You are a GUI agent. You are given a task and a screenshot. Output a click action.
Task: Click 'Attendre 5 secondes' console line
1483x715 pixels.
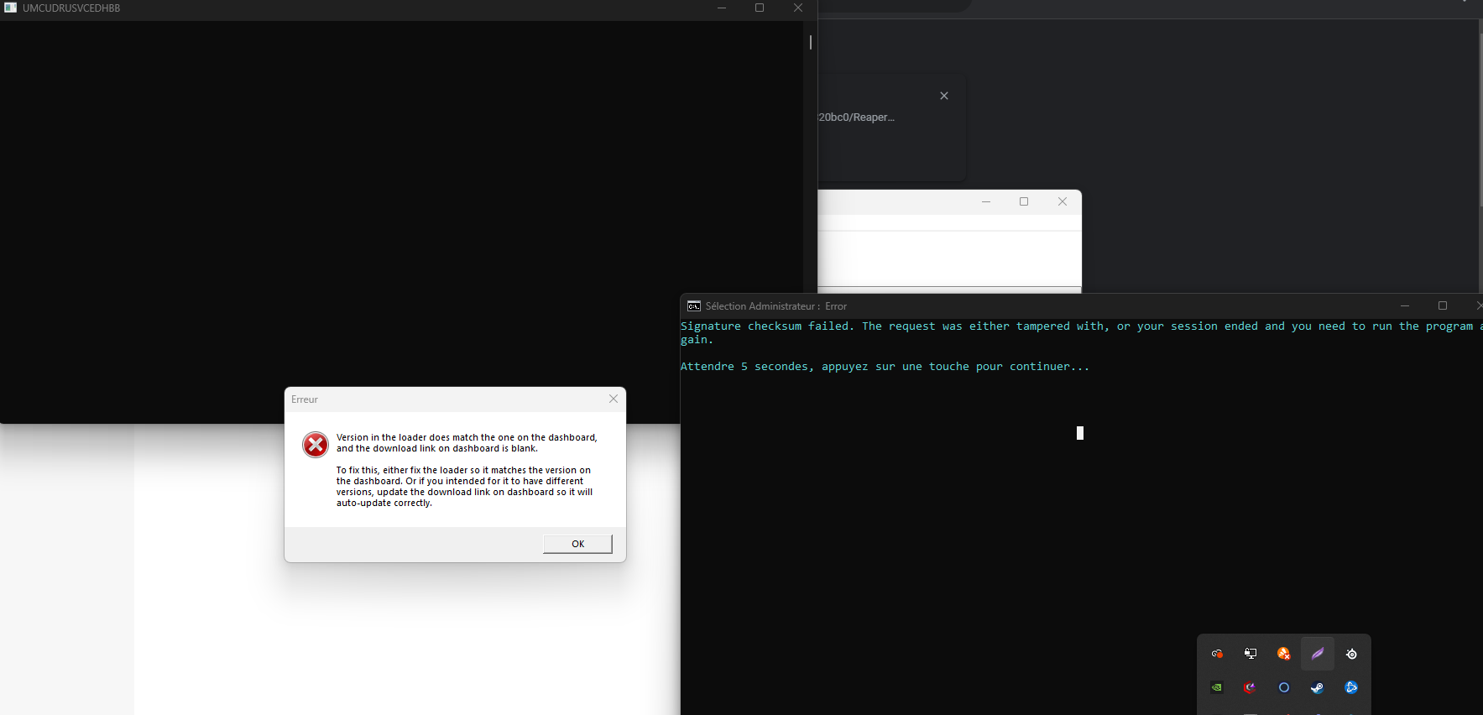(x=885, y=367)
